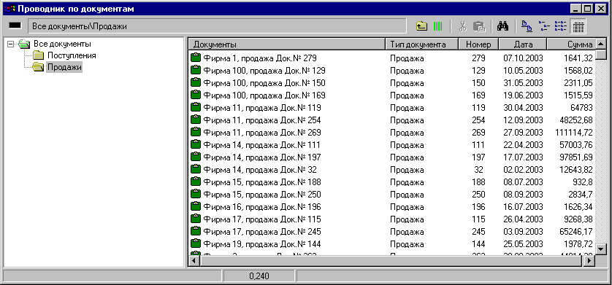Click document icon of 'Фирма 11, продажа Док.№ 254'
The height and width of the screenshot is (285, 612).
196,120
